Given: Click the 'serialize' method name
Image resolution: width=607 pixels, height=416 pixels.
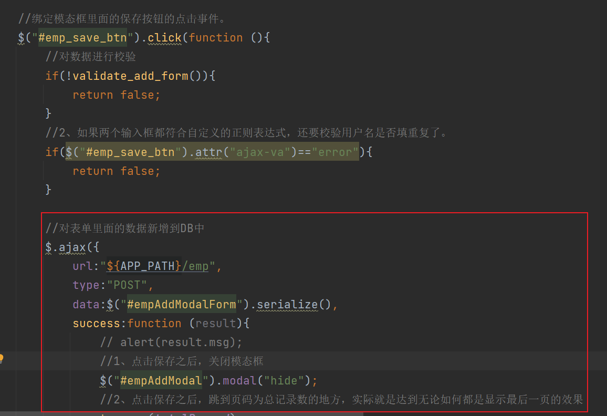Looking at the screenshot, I should pyautogui.click(x=287, y=305).
